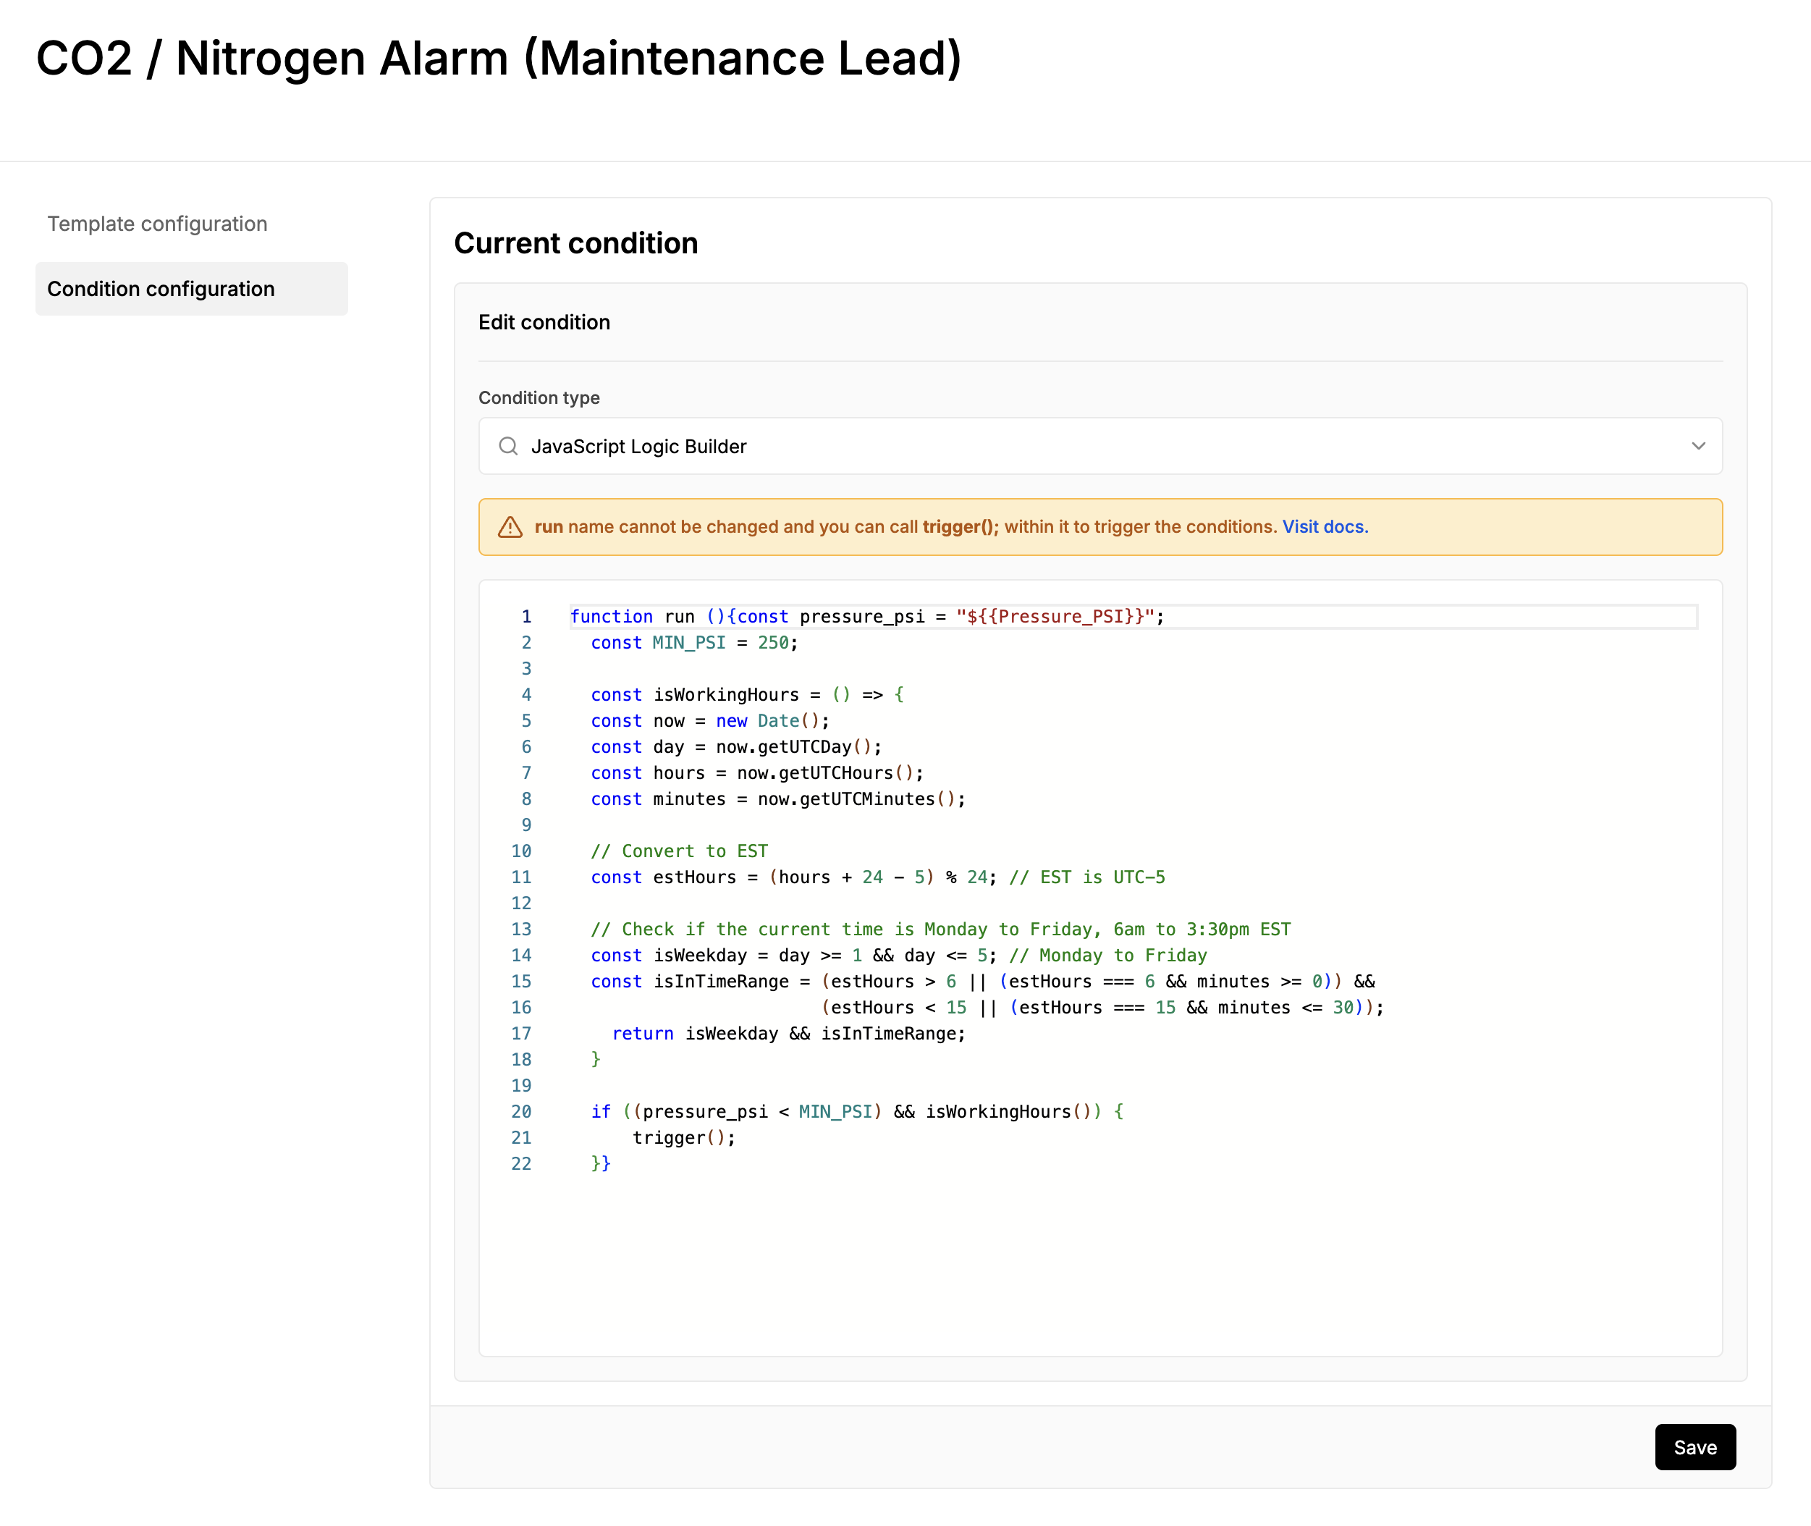Image resolution: width=1811 pixels, height=1526 pixels.
Task: Click the warning triangle icon in banner
Action: coord(510,527)
